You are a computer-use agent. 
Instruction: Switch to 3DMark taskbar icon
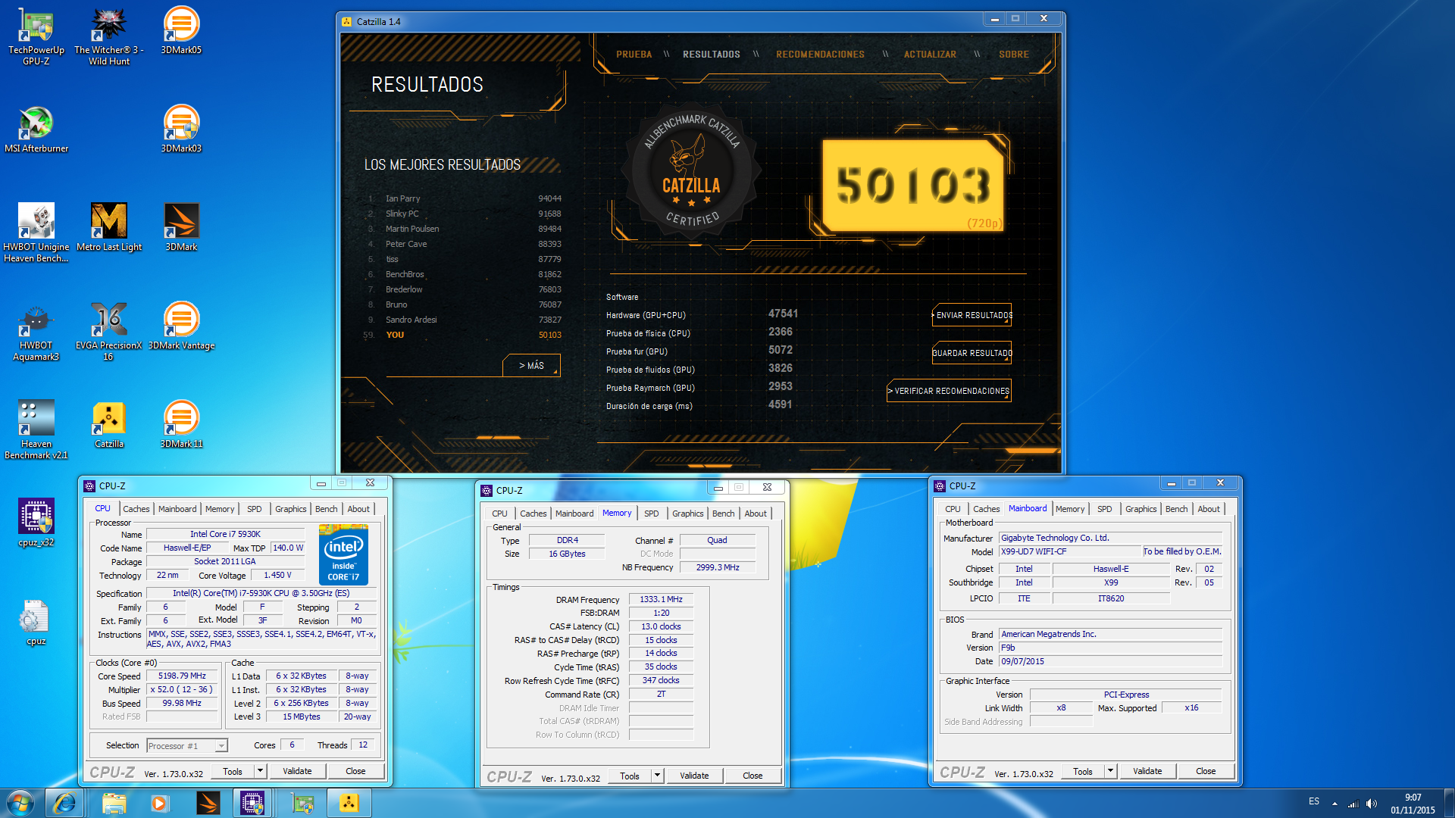tap(207, 803)
